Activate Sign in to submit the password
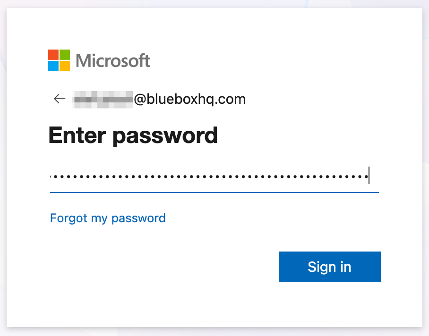This screenshot has height=336, width=429. coord(329,267)
